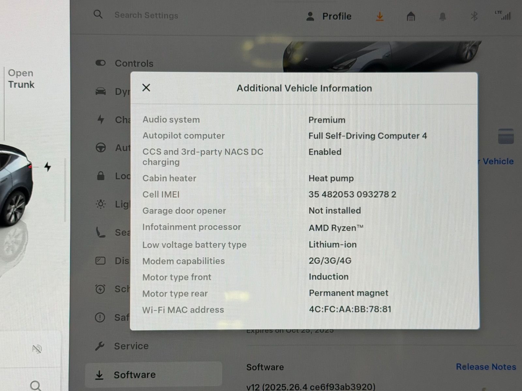The image size is (522, 391).
Task: Tap the Bluetooth icon
Action: (474, 16)
